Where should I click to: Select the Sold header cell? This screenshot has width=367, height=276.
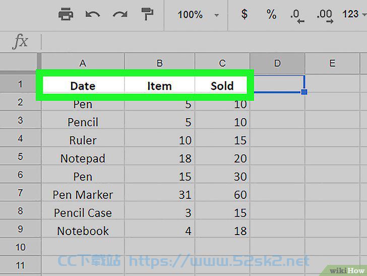[222, 86]
